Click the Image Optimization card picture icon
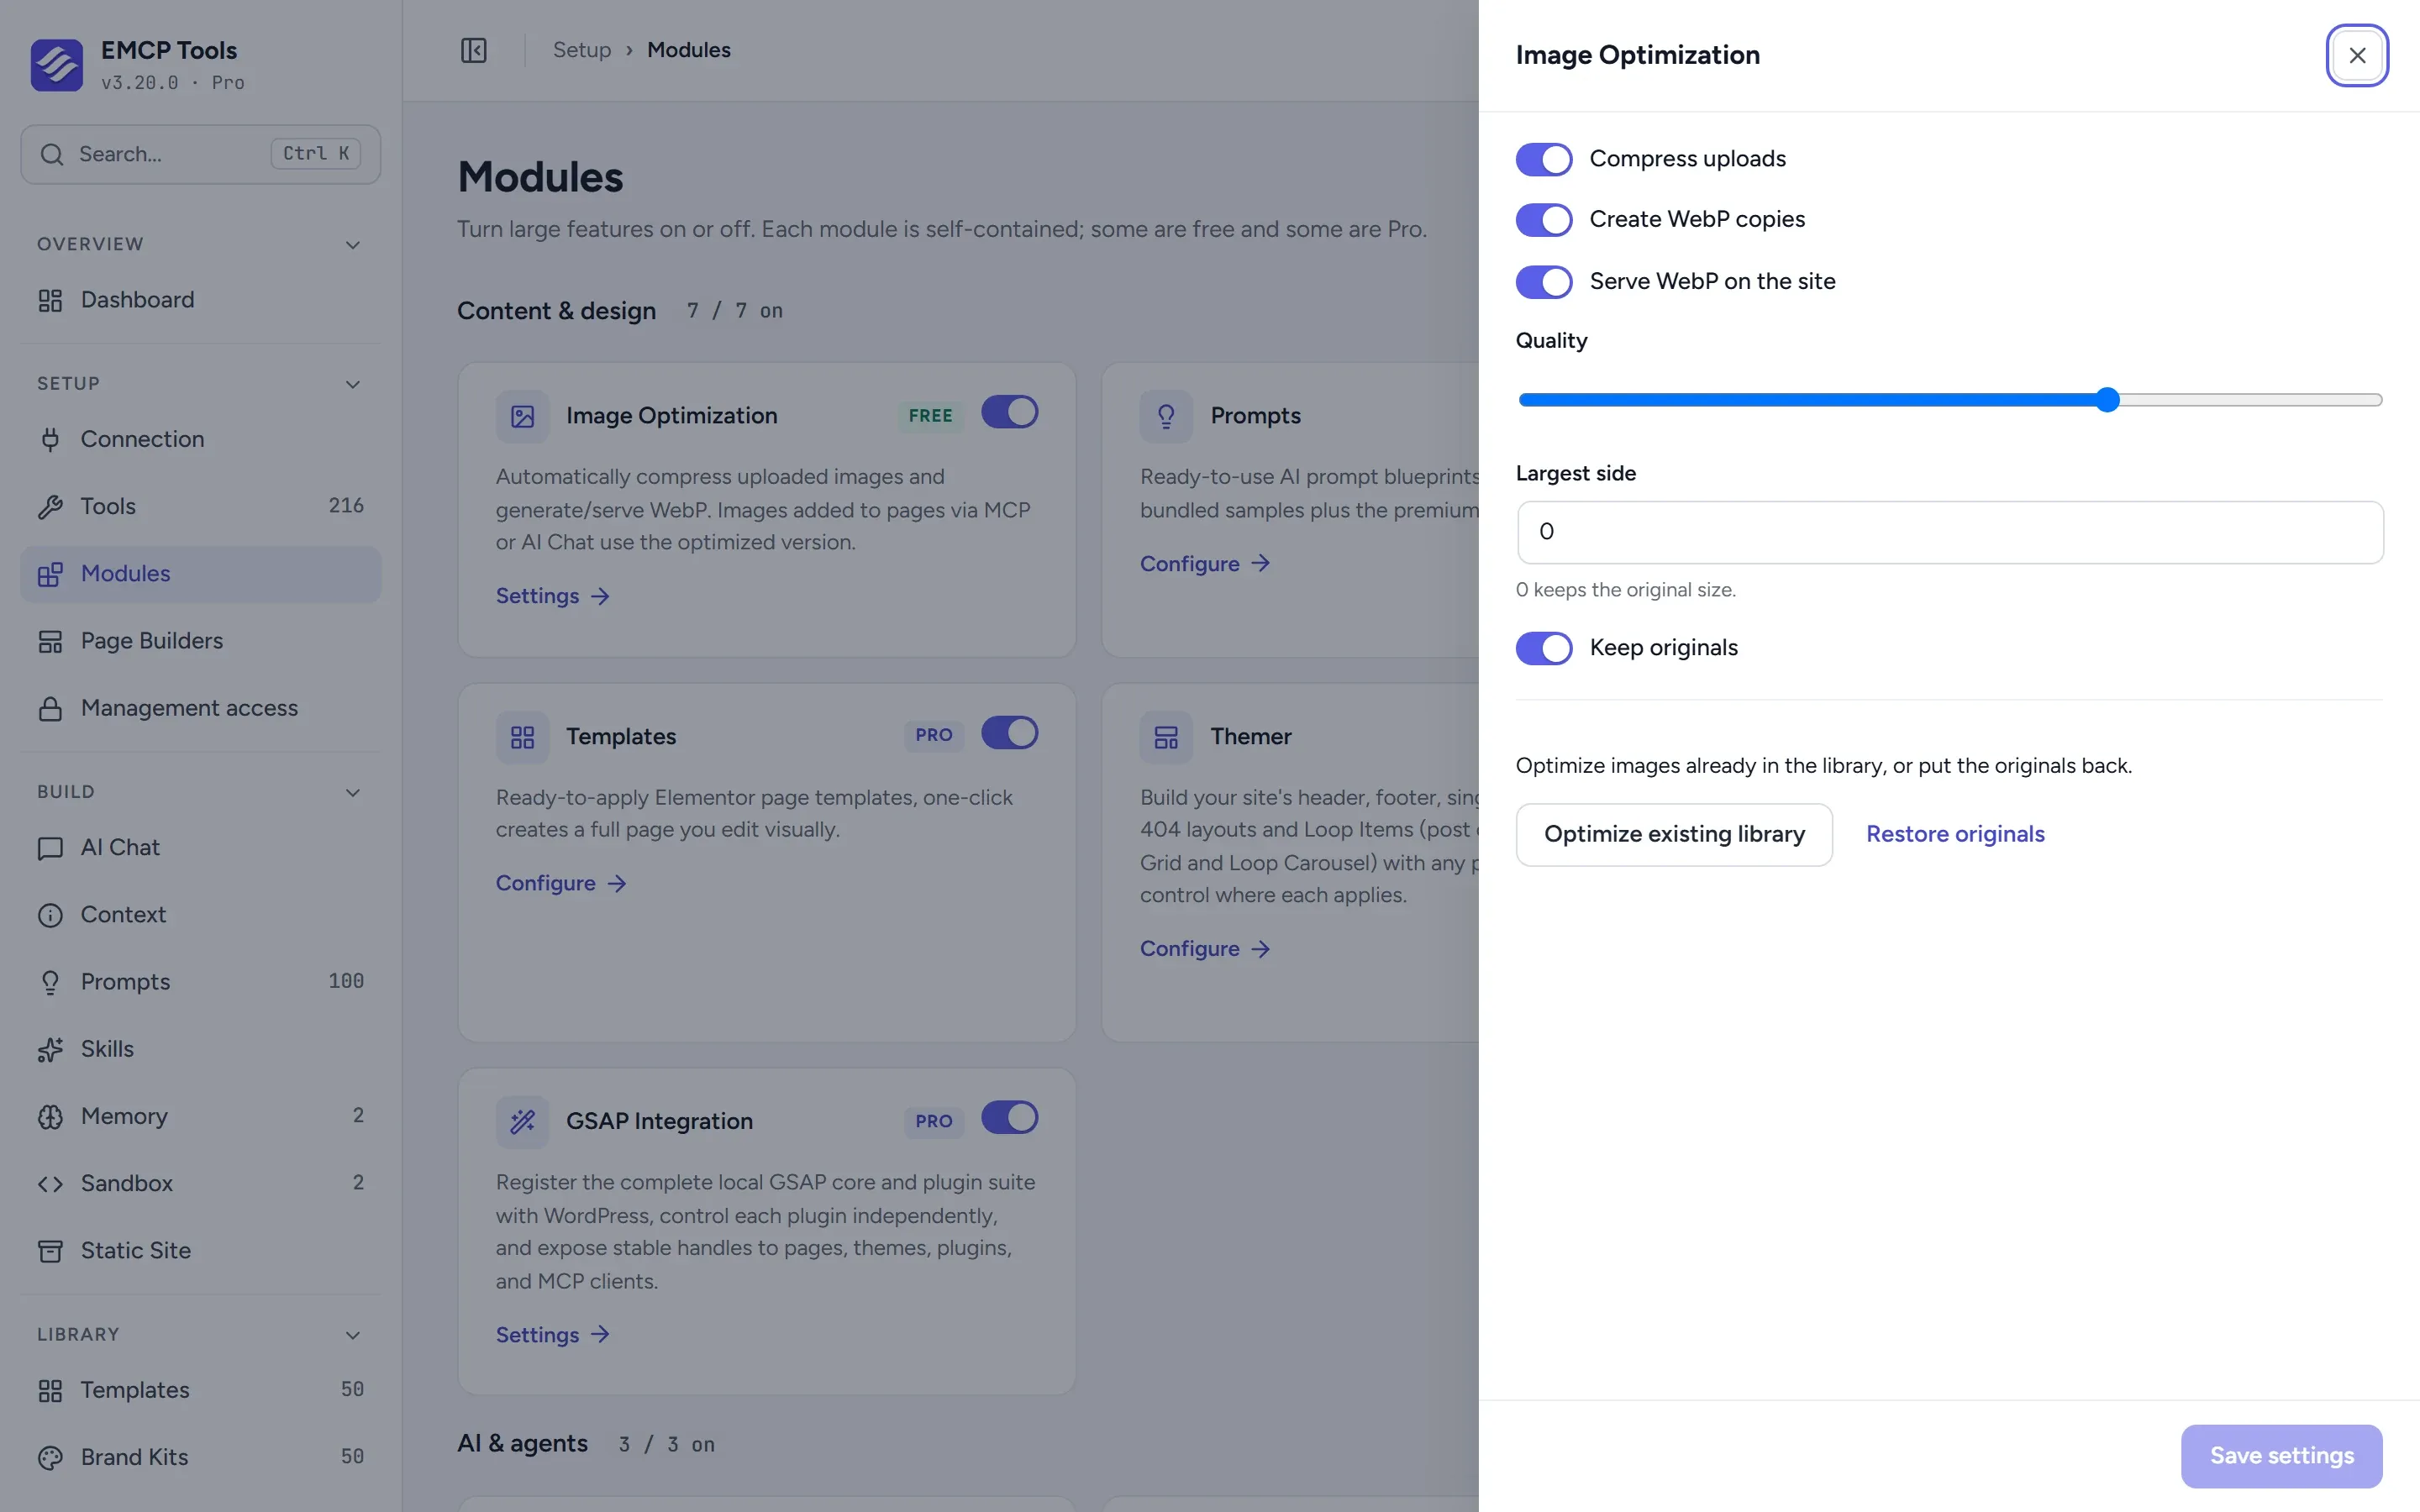The image size is (2420, 1512). [522, 416]
